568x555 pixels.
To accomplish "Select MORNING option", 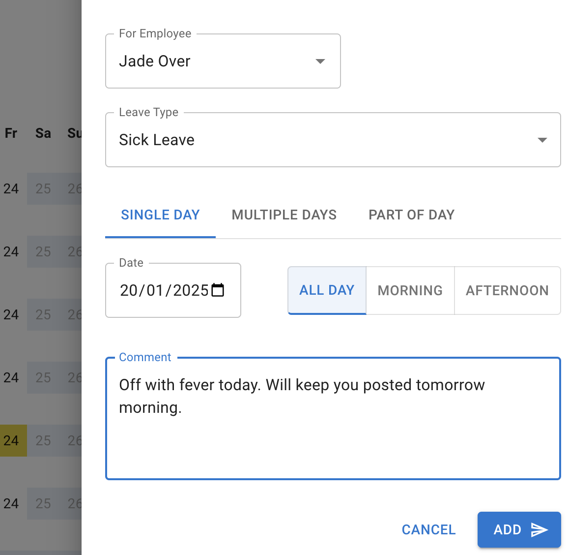I will point(410,290).
